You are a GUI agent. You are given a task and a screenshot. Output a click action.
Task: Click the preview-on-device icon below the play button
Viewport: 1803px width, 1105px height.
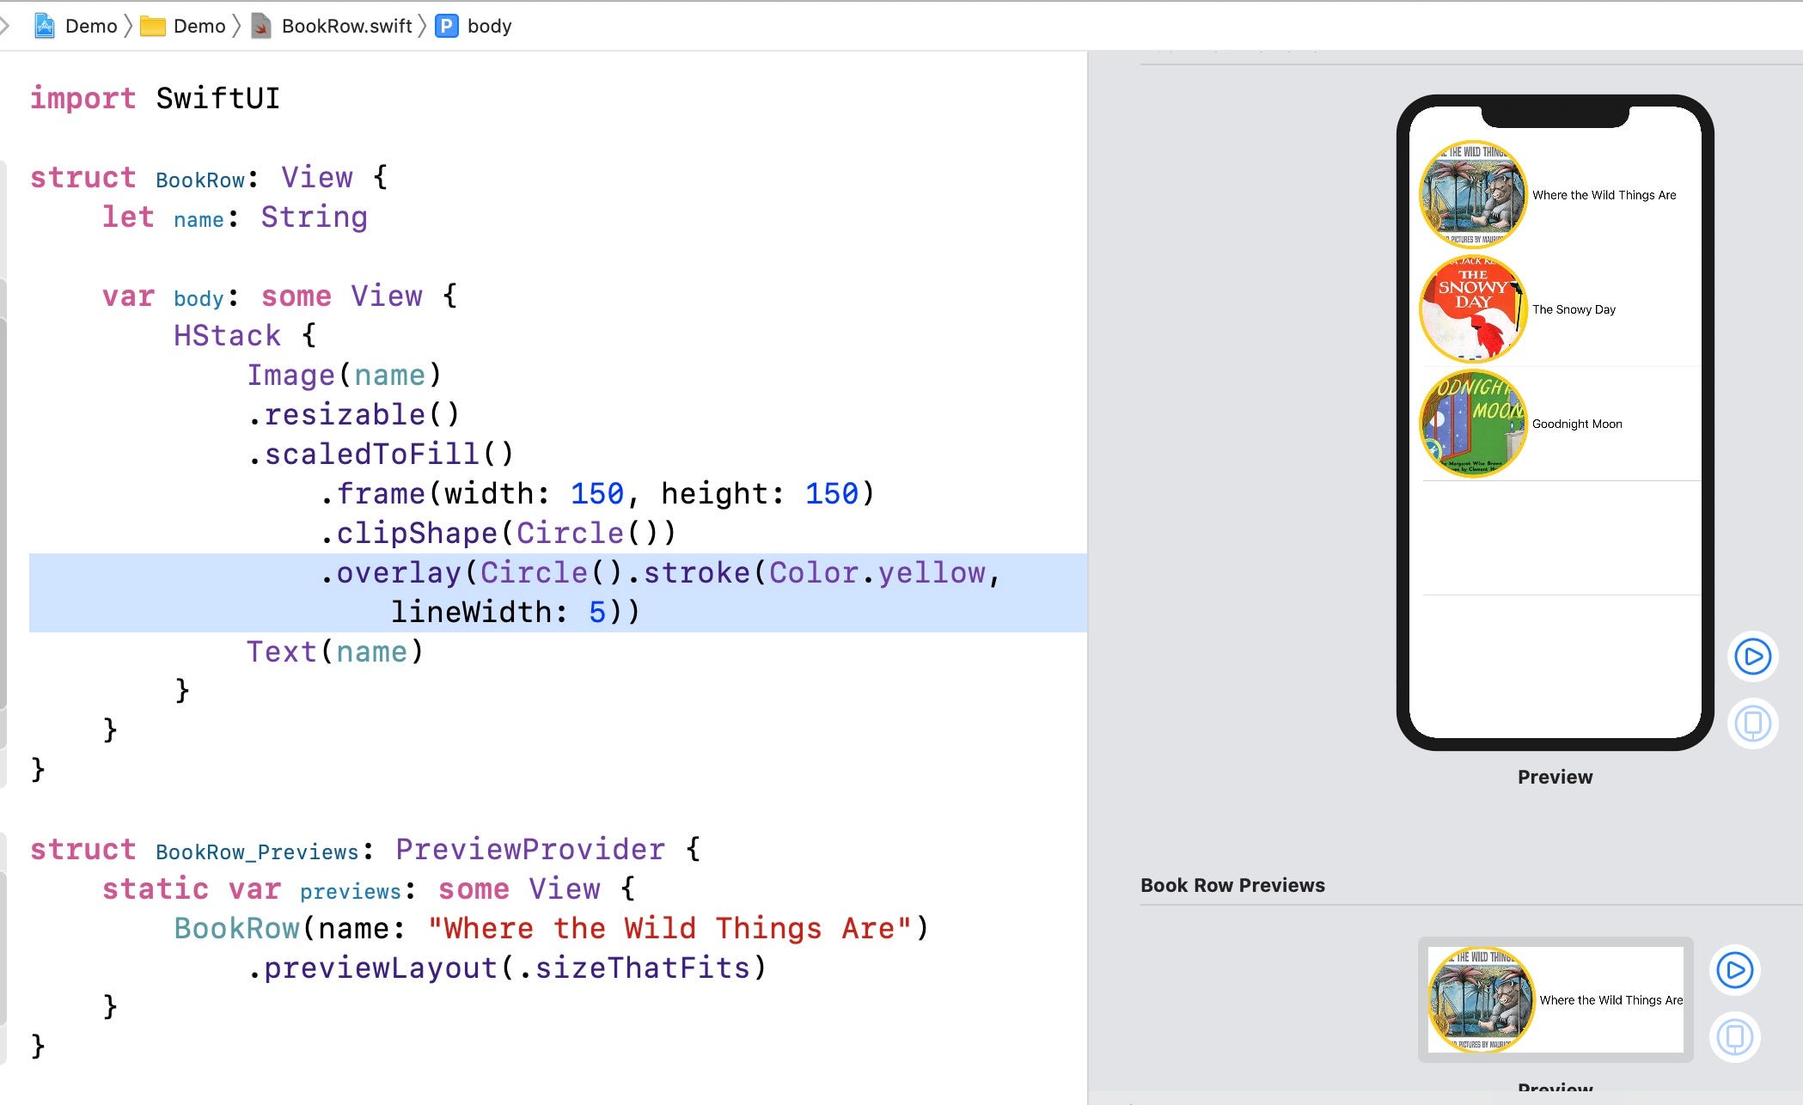pos(1753,723)
